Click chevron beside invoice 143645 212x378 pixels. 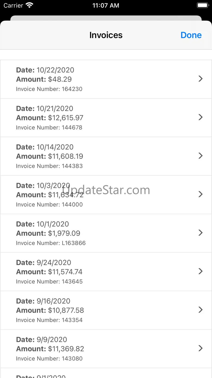(x=201, y=271)
